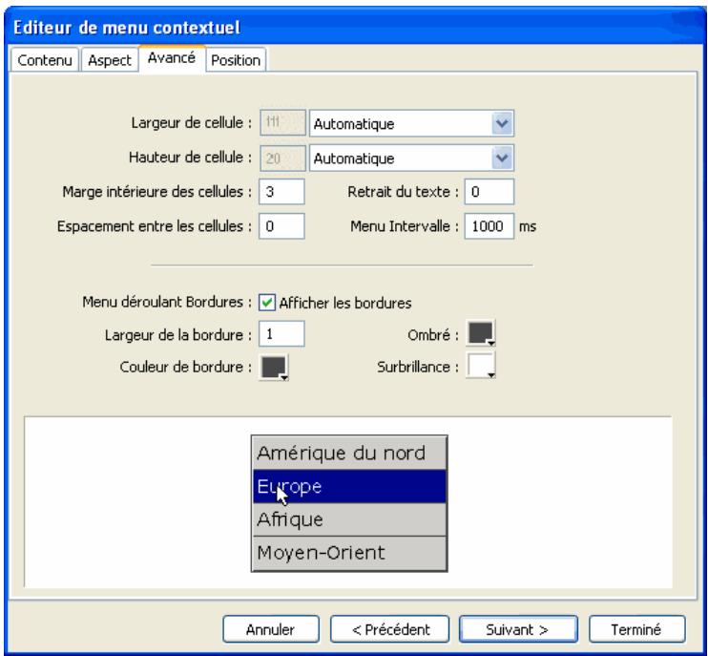This screenshot has height=656, width=708.
Task: Click the Marge intérieure des cellules field
Action: tap(281, 192)
